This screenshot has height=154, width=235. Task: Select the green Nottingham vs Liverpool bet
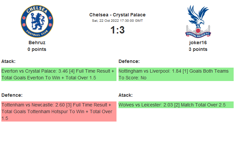(176, 74)
